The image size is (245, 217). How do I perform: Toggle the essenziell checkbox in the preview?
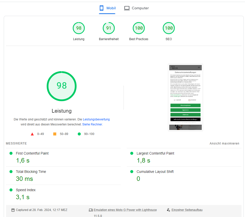coord(174,100)
